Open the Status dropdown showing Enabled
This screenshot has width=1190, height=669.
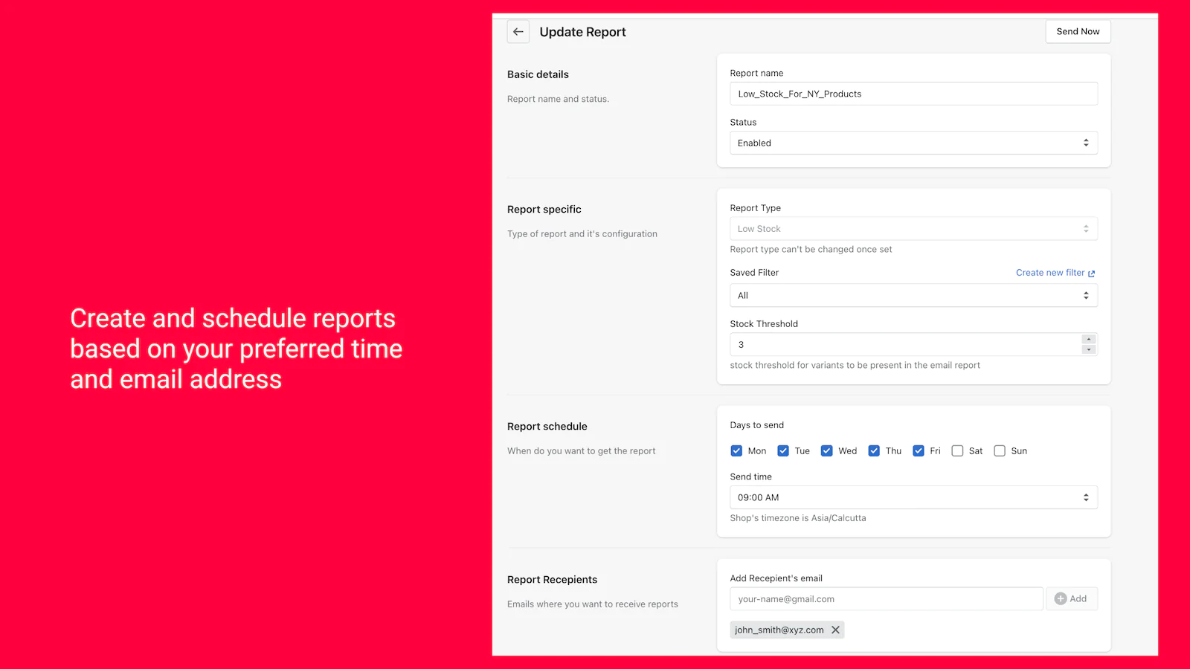click(913, 143)
